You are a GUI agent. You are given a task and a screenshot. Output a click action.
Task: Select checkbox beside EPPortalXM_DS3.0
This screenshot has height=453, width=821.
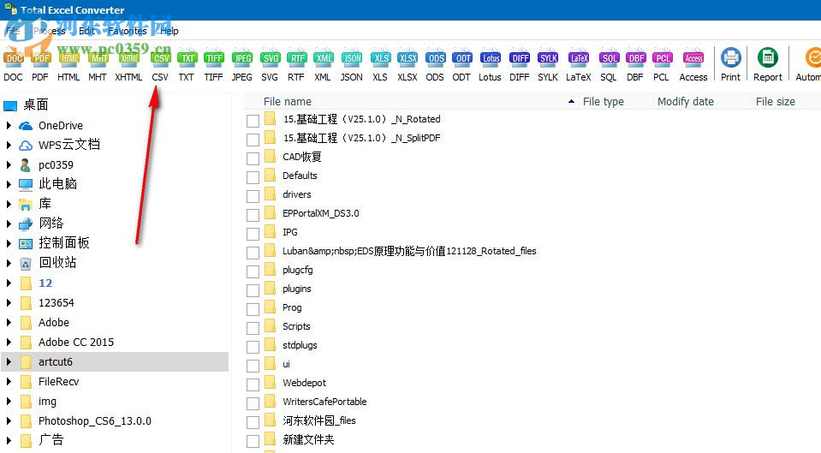253,215
